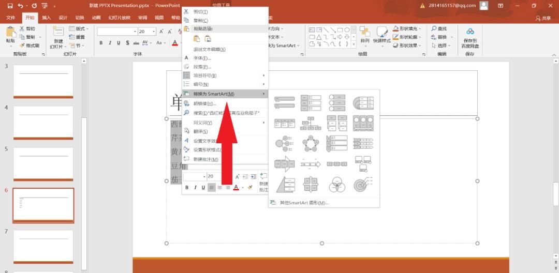Click the second paste option (picture) icon
The image size is (559, 273).
tap(208, 38)
